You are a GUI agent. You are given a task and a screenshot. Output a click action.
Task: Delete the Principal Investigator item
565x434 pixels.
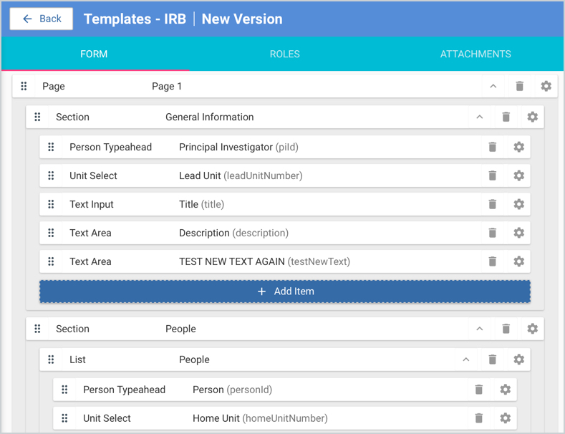pyautogui.click(x=492, y=147)
